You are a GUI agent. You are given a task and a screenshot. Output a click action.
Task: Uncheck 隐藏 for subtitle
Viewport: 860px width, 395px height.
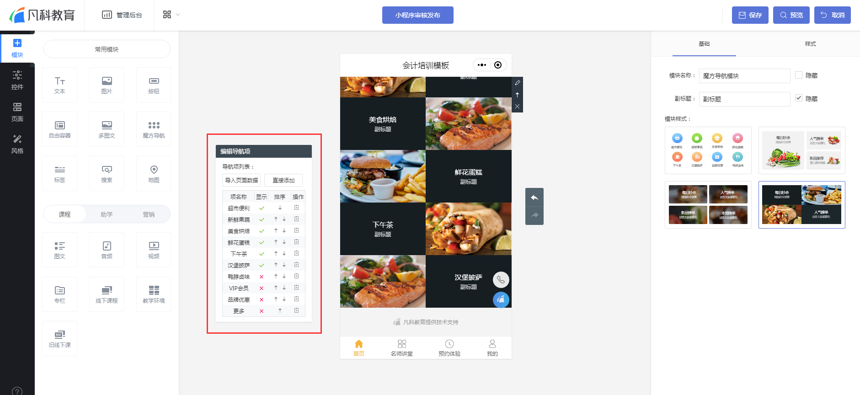click(799, 98)
